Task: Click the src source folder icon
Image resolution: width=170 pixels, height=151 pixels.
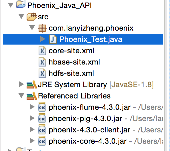Action: (31, 17)
